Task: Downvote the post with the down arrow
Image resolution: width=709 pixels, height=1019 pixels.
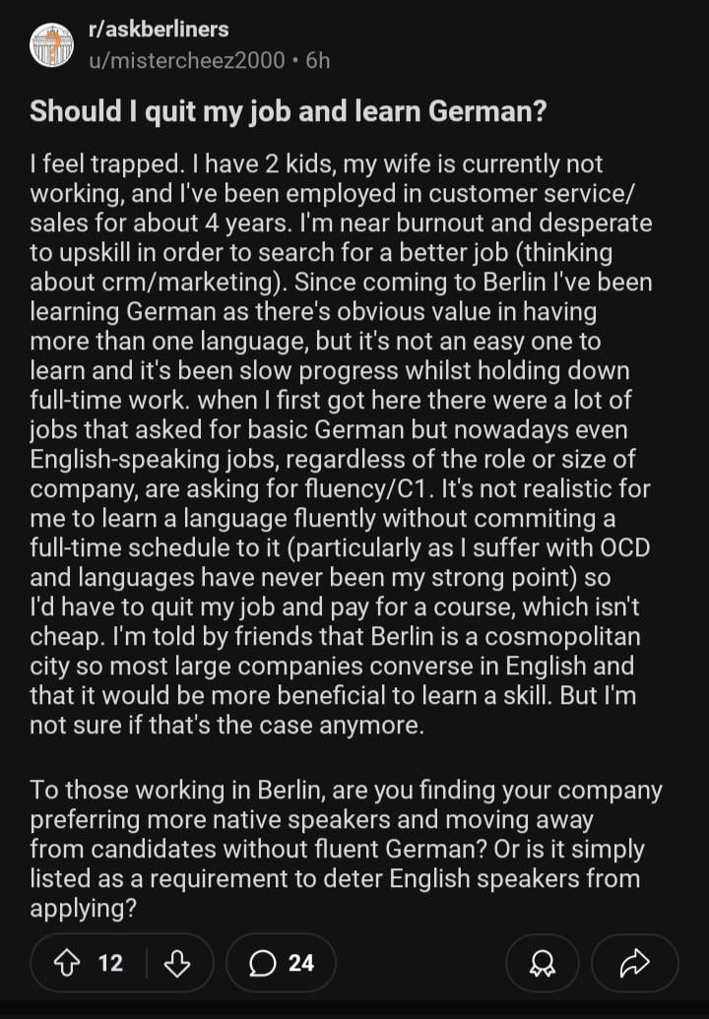Action: 177,963
